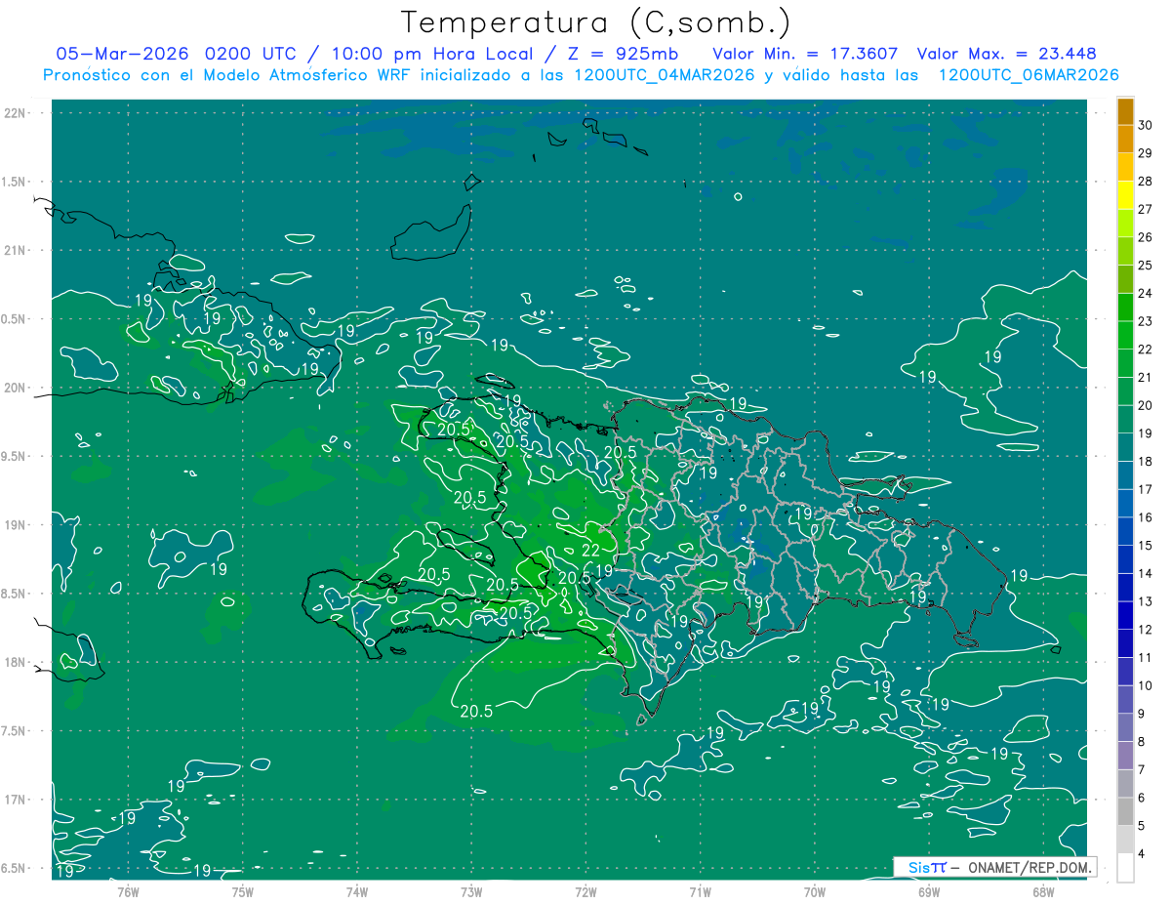Click the "22" contour label on the map
Image resolution: width=1171 pixels, height=905 pixels.
(x=591, y=551)
